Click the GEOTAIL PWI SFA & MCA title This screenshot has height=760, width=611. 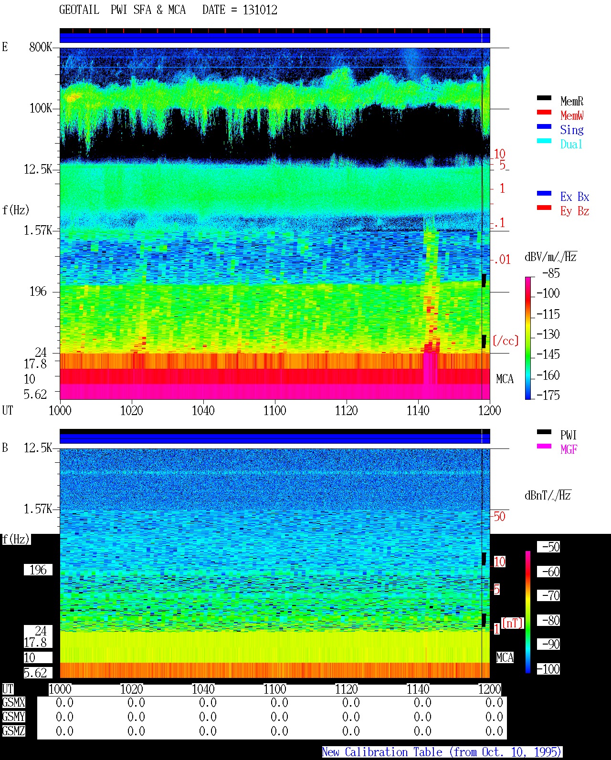point(168,10)
